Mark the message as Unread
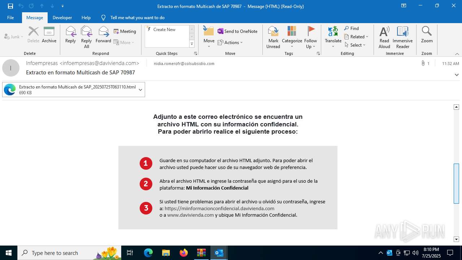 (273, 37)
